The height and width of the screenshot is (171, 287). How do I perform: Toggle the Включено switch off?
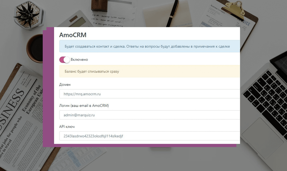(64, 60)
